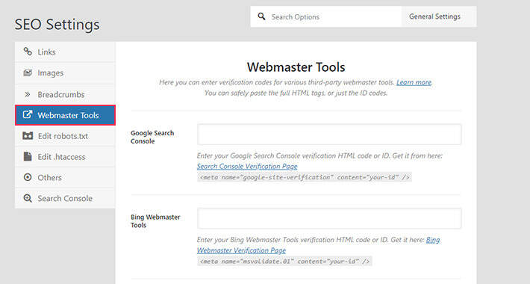Screen dimensions: 530x284
Task: Click the SEO Settings page title
Action: (x=57, y=25)
